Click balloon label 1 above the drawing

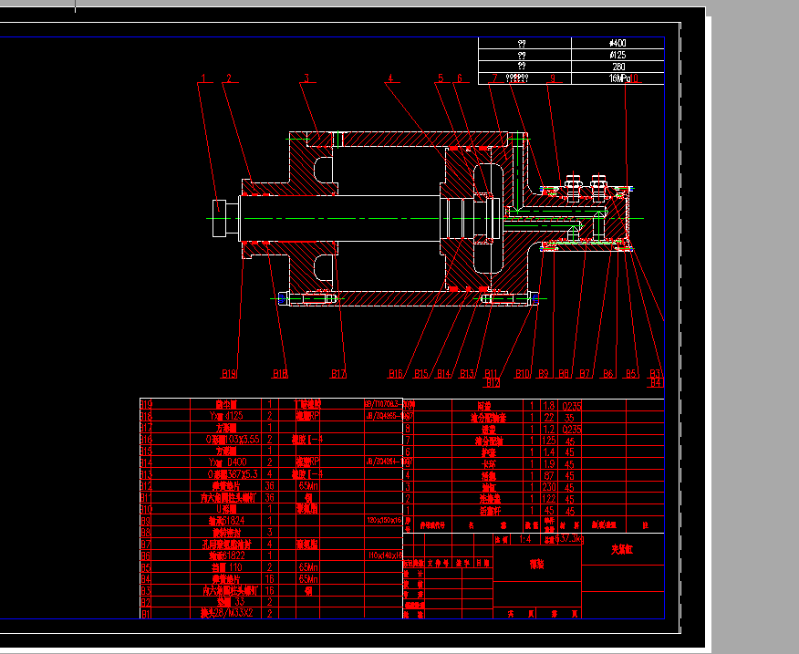click(x=203, y=78)
